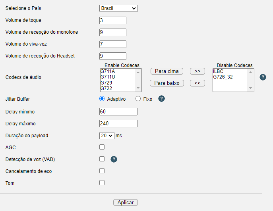This screenshot has width=273, height=211.
Task: Click Enable Codeces list scroll-down arrow
Action: tap(138, 88)
